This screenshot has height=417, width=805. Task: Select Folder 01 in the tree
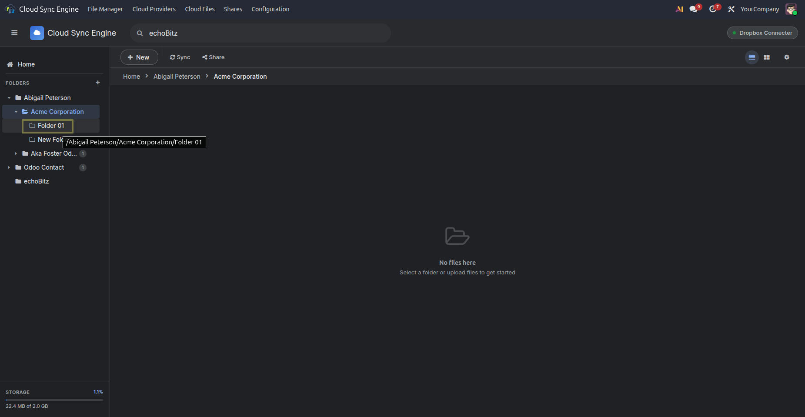(51, 126)
